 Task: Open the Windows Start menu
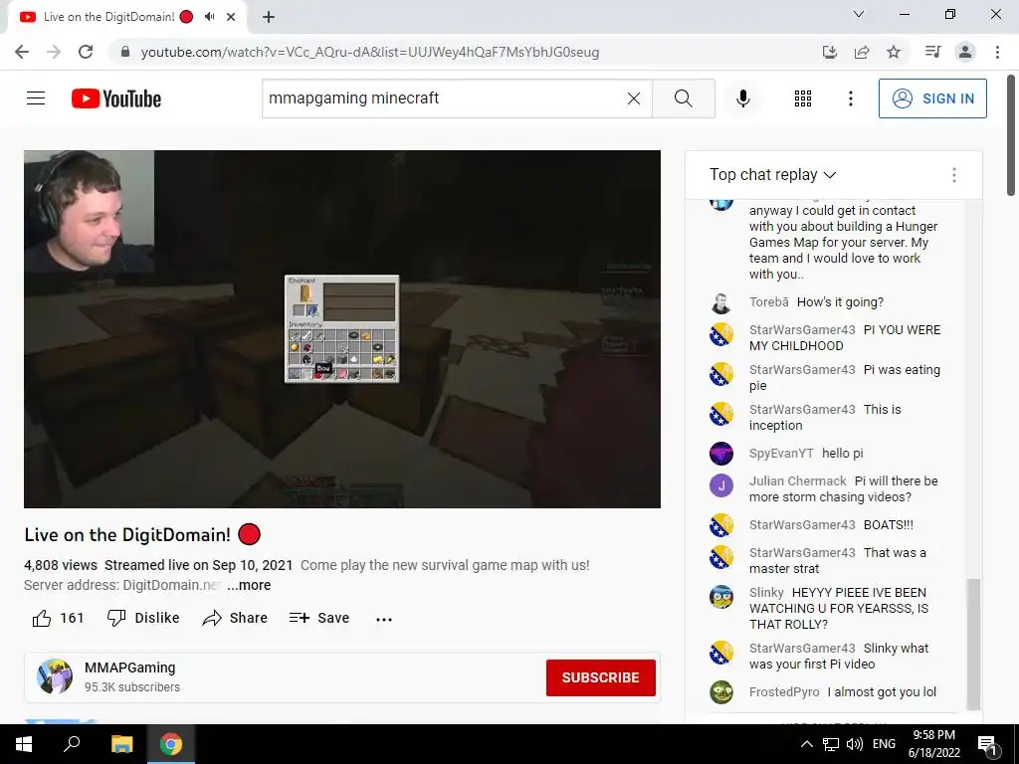click(x=24, y=744)
